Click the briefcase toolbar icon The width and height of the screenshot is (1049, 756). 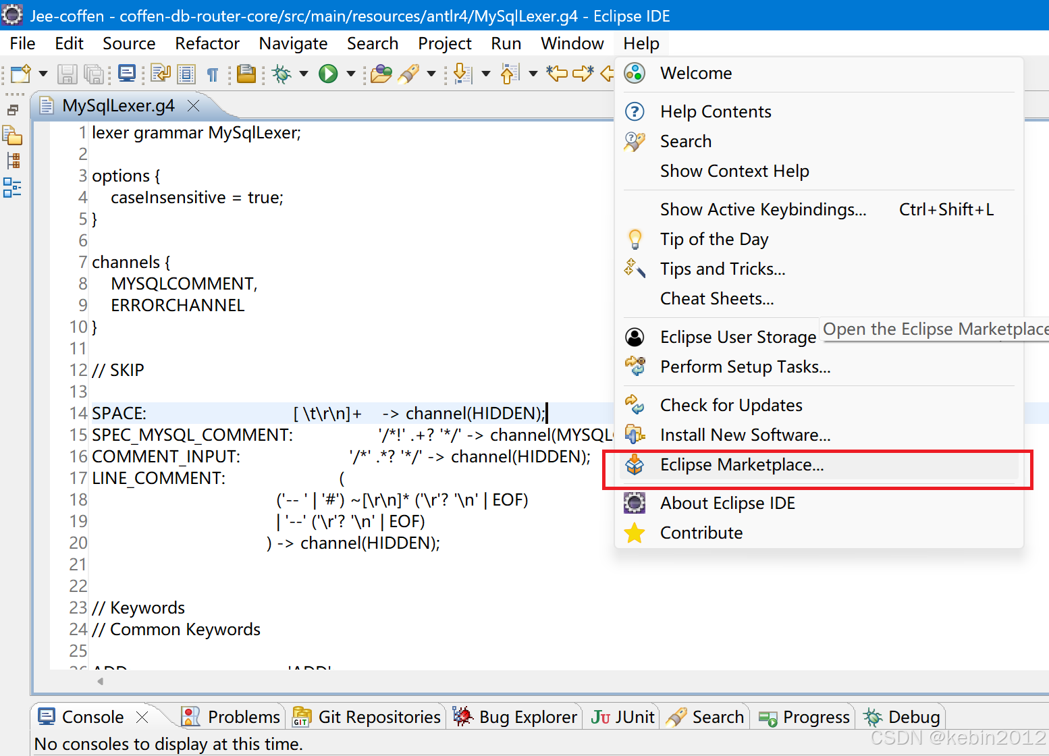point(246,74)
